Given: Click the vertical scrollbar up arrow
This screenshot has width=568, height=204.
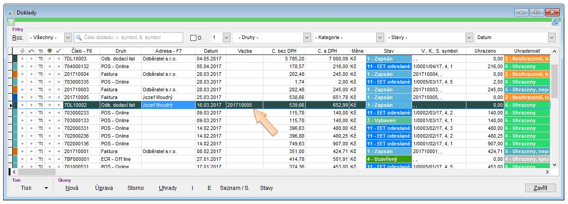Looking at the screenshot, I should 554,50.
